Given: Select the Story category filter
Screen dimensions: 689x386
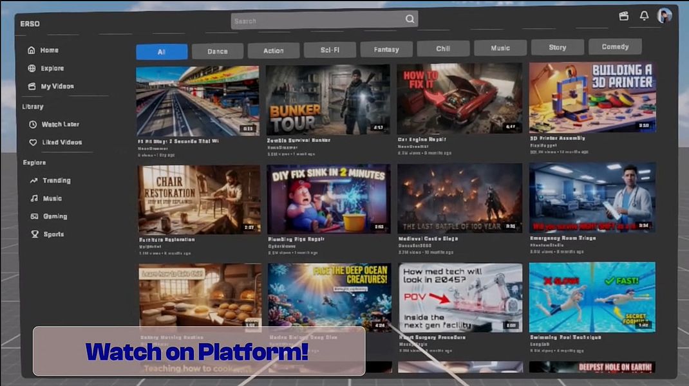Looking at the screenshot, I should [558, 47].
